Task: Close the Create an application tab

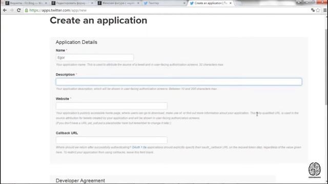Action: [230, 3]
